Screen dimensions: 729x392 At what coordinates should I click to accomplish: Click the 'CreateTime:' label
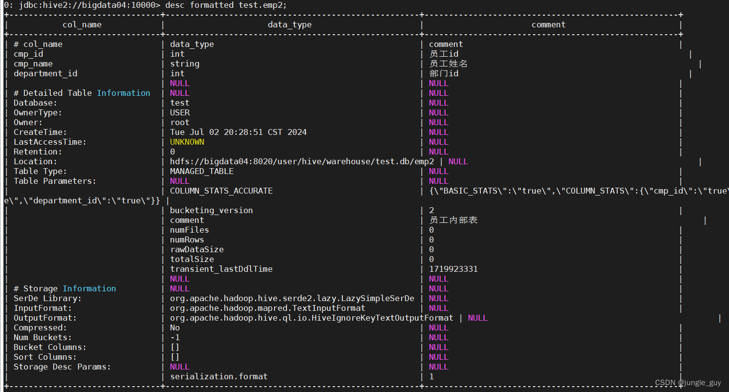[41, 132]
